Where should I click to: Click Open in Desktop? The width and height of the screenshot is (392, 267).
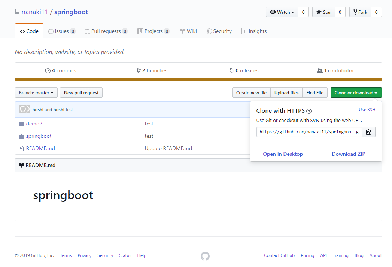283,154
